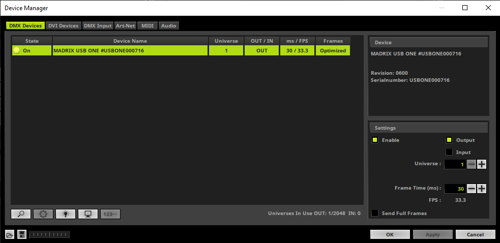Toggle the Enable checkbox
Image resolution: width=500 pixels, height=243 pixels.
pos(375,140)
